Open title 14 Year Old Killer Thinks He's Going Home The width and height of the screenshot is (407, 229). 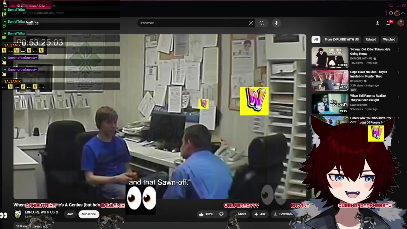(x=370, y=52)
